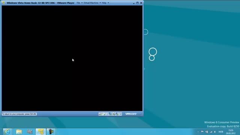Image resolution: width=240 pixels, height=135 pixels.
Task: Open the Virtual Machine menu
Action: click(x=91, y=3)
